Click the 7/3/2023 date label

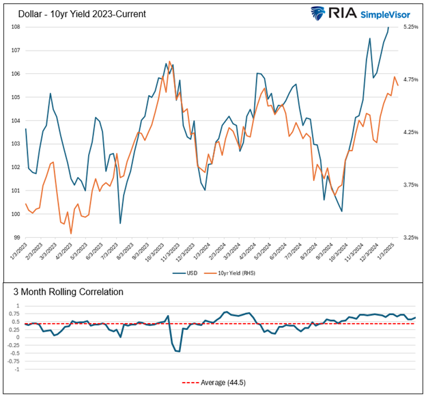click(111, 251)
